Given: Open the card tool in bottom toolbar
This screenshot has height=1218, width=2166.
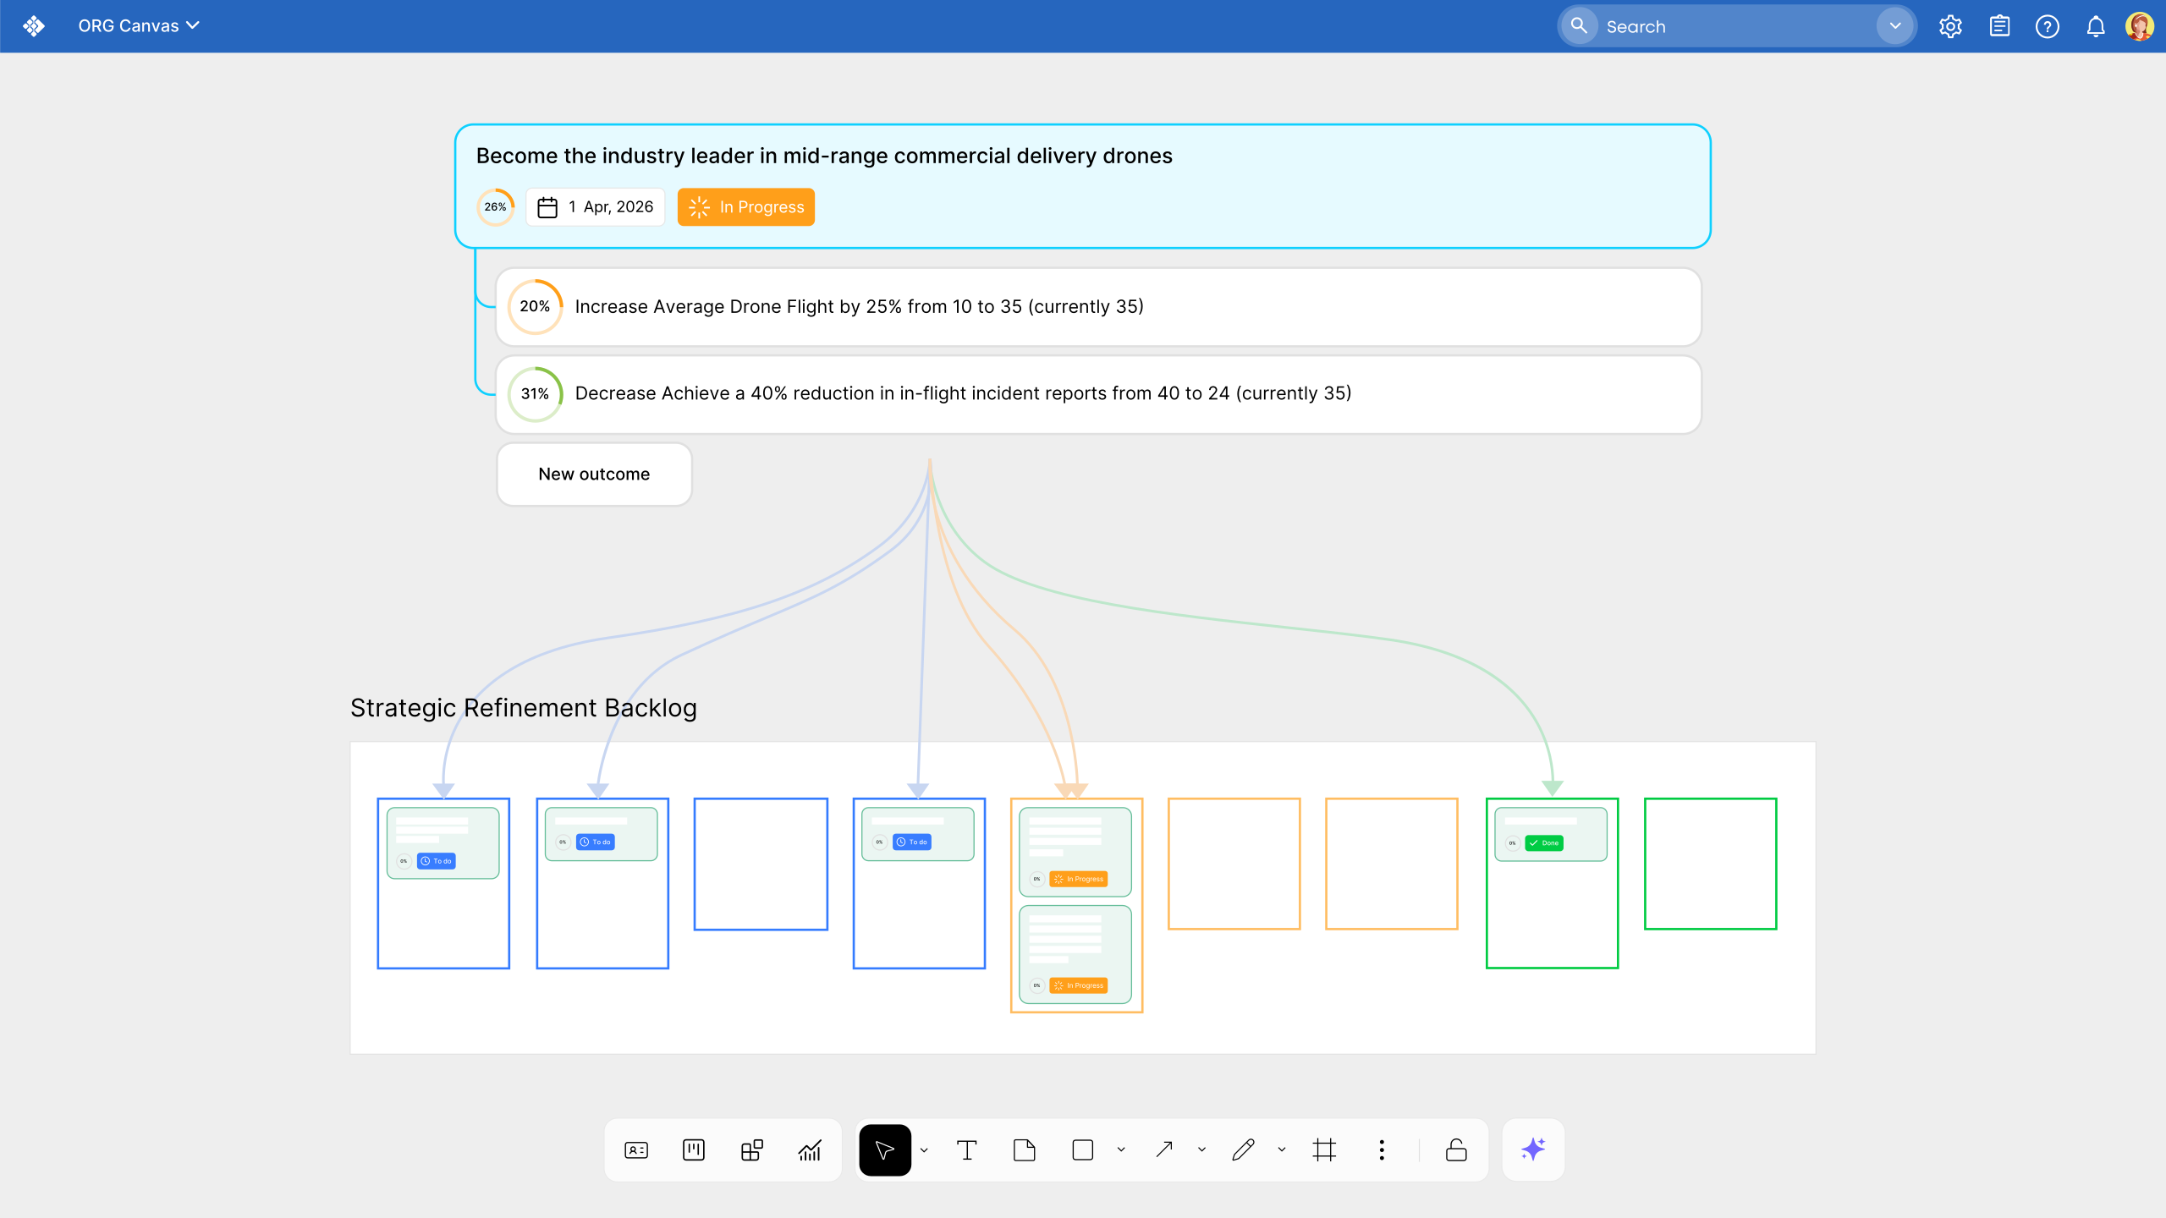Looking at the screenshot, I should tap(636, 1150).
